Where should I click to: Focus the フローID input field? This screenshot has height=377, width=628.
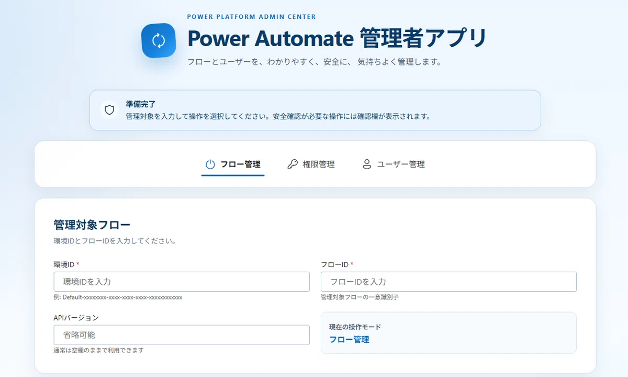[x=448, y=282]
